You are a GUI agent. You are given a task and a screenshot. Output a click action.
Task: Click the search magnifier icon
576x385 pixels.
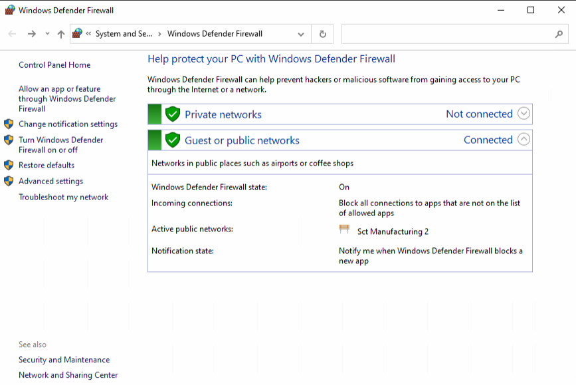[559, 34]
